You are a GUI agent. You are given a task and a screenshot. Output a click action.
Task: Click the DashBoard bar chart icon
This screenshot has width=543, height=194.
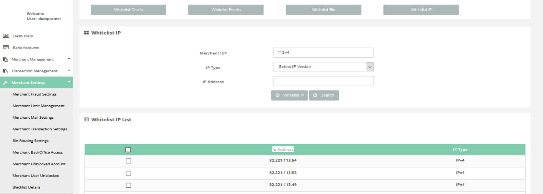coord(6,36)
